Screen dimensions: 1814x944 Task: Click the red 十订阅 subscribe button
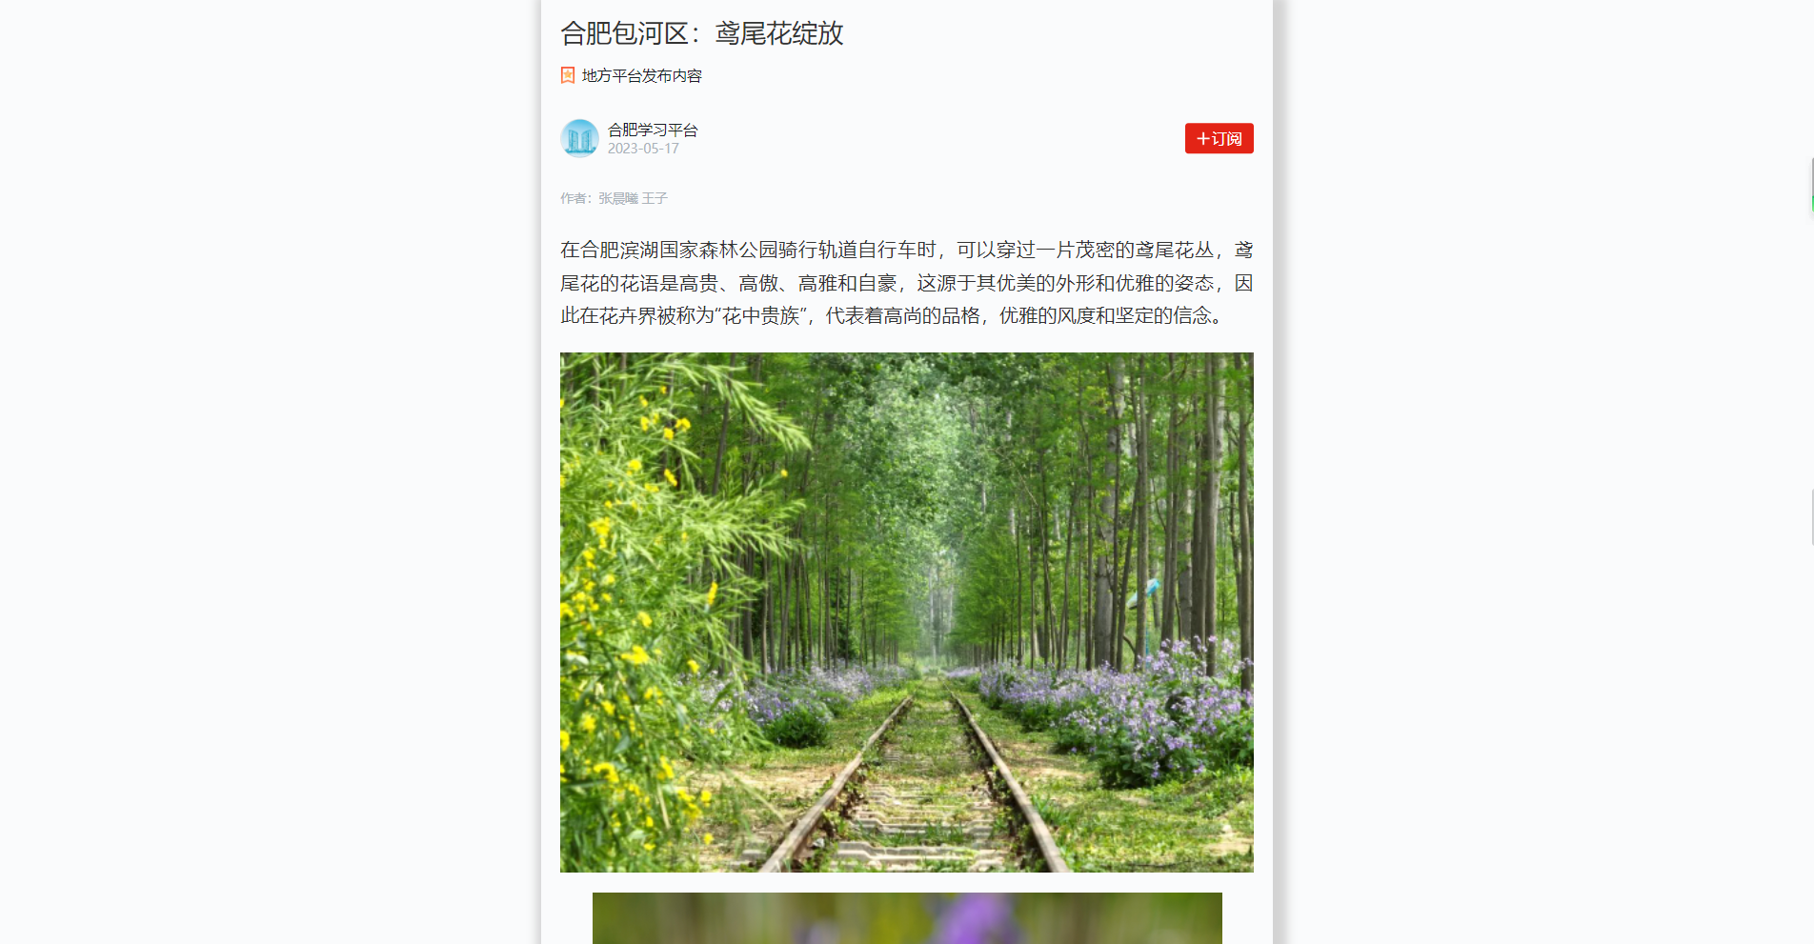1219,138
